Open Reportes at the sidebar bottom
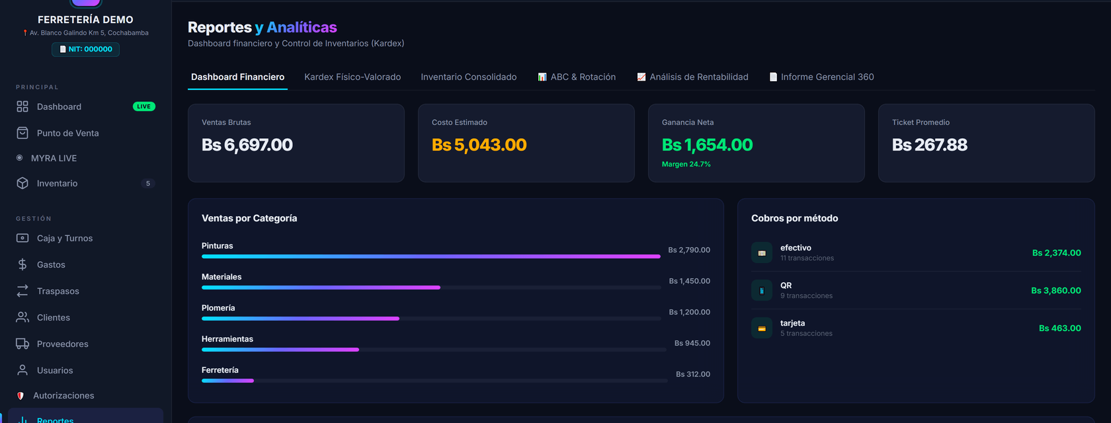Screen dimensions: 1111x423 [85, 416]
